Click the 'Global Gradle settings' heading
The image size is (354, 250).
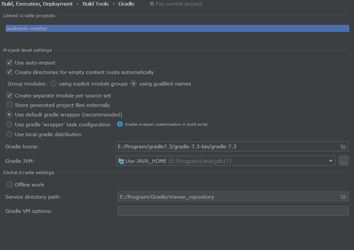click(x=29, y=172)
